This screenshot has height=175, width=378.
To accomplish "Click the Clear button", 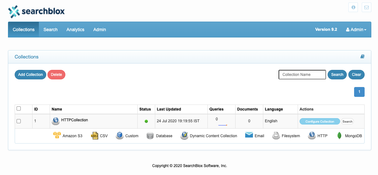I will (356, 75).
